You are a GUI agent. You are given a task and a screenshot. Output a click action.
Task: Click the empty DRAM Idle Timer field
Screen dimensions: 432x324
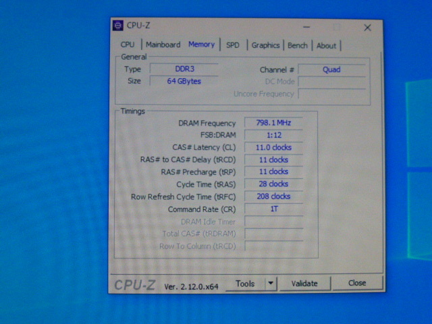coord(273,221)
